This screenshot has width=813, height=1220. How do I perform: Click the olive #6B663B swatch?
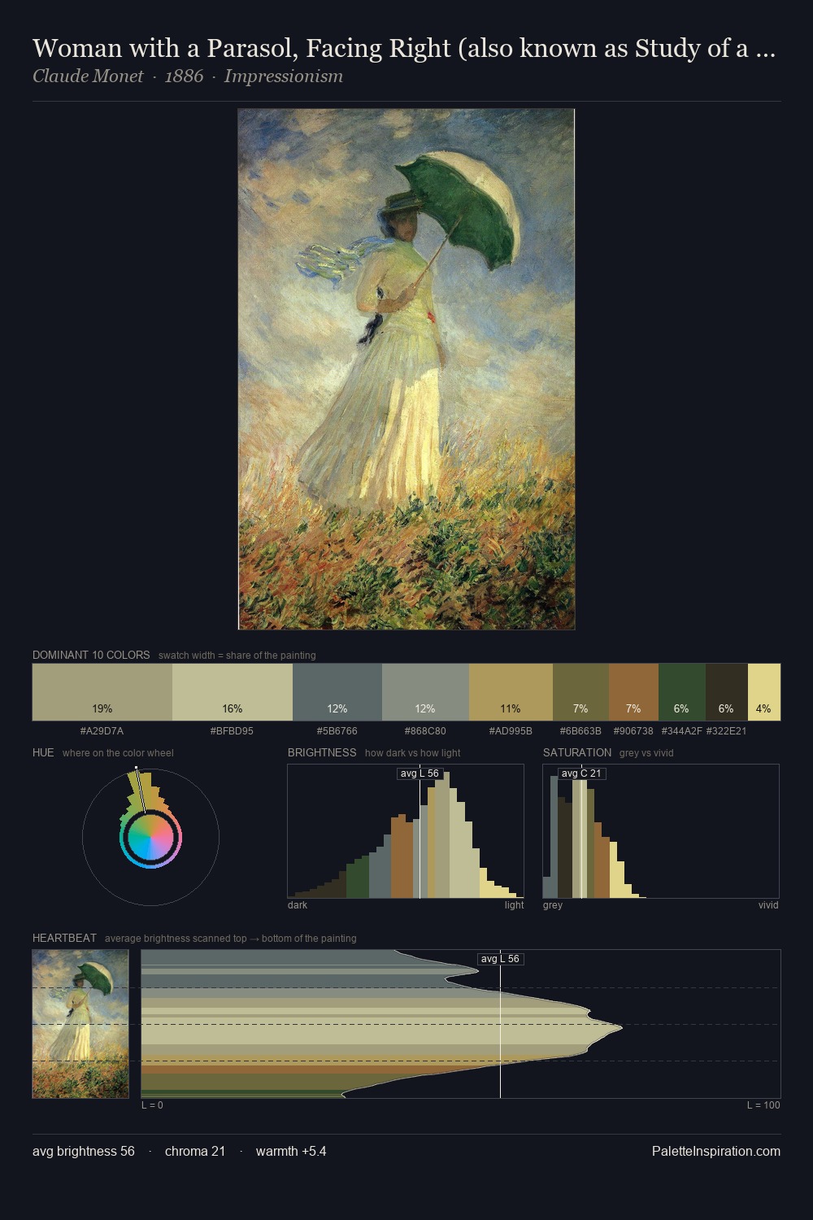pos(580,692)
